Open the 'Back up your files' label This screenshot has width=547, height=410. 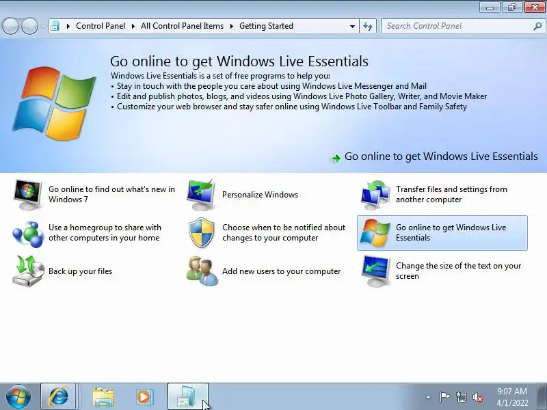coord(80,271)
